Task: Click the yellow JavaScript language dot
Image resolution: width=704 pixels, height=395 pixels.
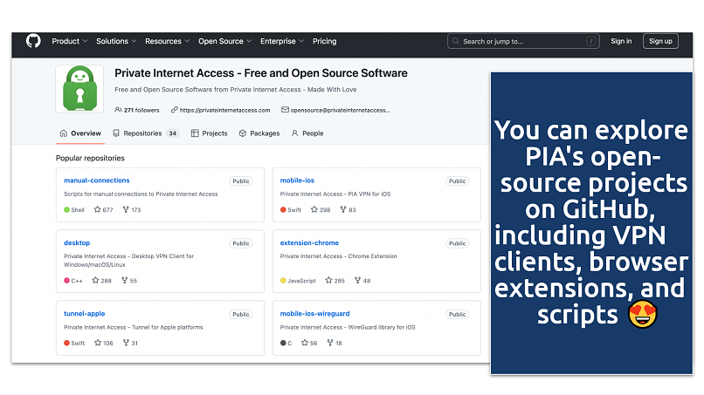Action: (283, 281)
